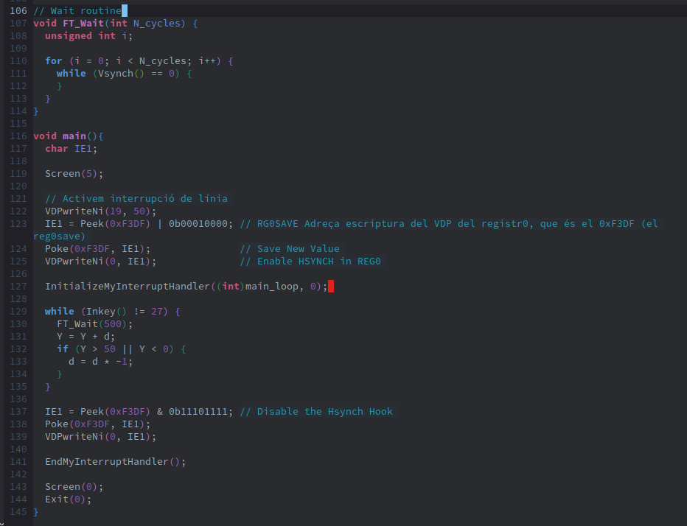Click the comment "// Wait routine" on line 106

(77, 10)
